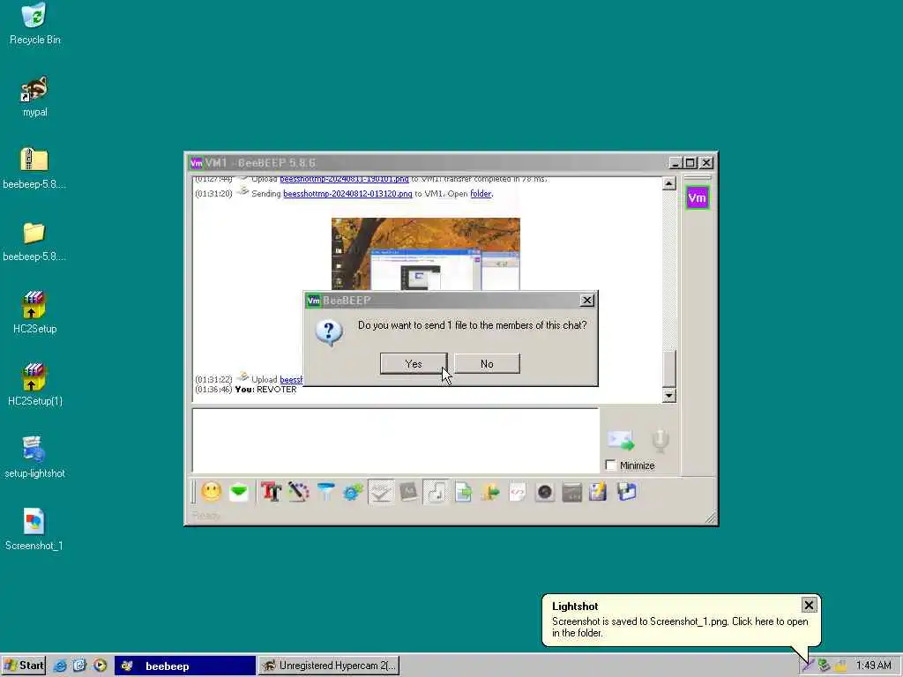The width and height of the screenshot is (903, 677).
Task: Launch Windows Media Player from quick launch
Action: [x=101, y=666]
